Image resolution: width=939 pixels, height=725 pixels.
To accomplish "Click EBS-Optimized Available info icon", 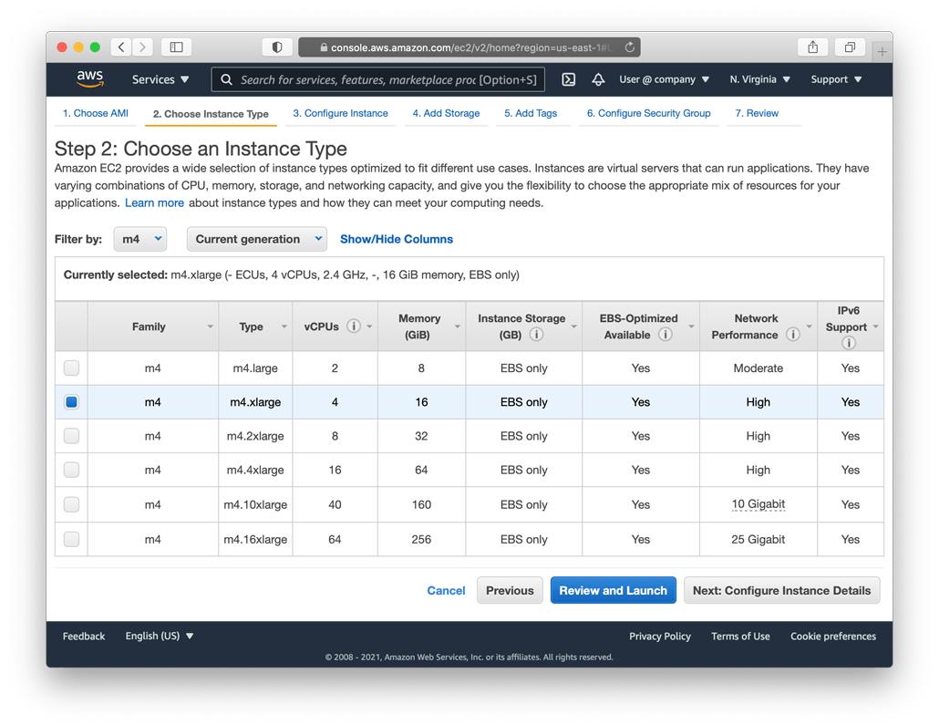I will pyautogui.click(x=666, y=335).
